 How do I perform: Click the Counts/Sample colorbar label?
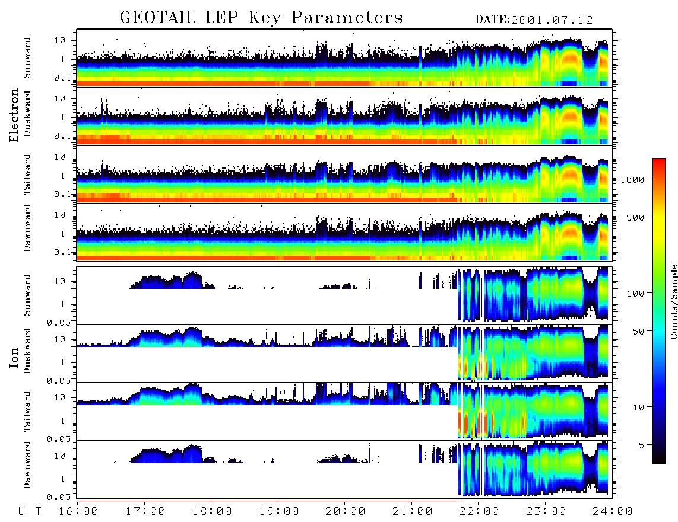coord(674,302)
